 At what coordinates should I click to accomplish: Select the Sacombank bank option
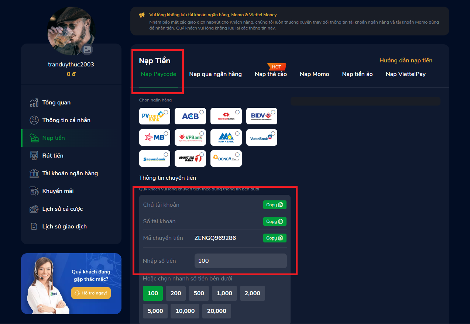click(x=154, y=158)
